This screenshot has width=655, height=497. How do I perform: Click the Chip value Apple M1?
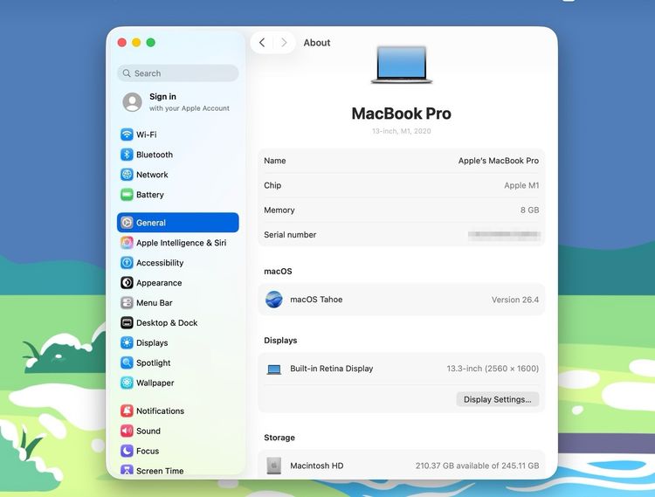521,185
